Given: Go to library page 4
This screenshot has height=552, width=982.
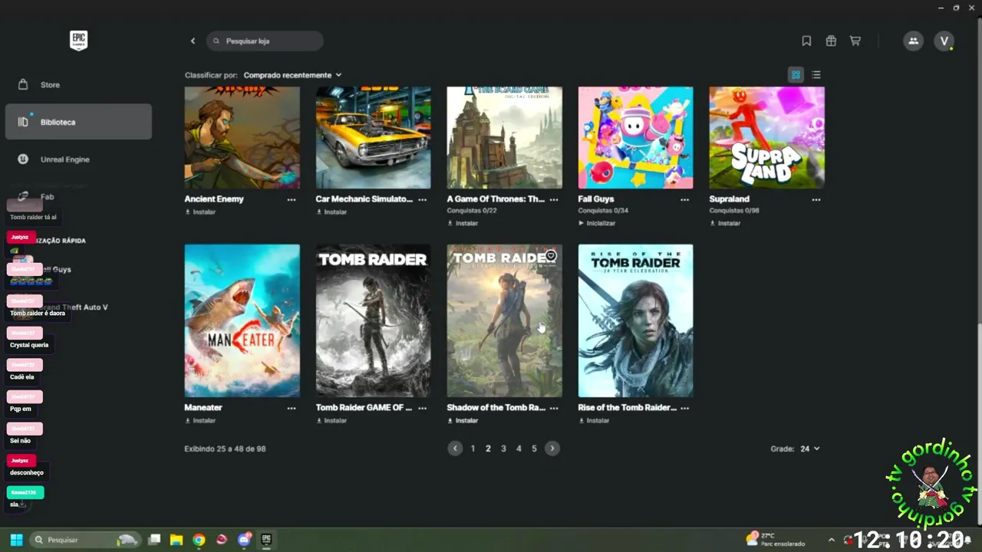Looking at the screenshot, I should pos(519,449).
